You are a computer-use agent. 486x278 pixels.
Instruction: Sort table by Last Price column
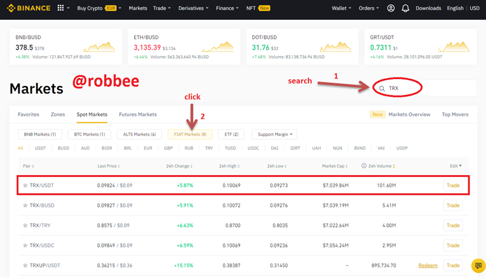tap(109, 166)
